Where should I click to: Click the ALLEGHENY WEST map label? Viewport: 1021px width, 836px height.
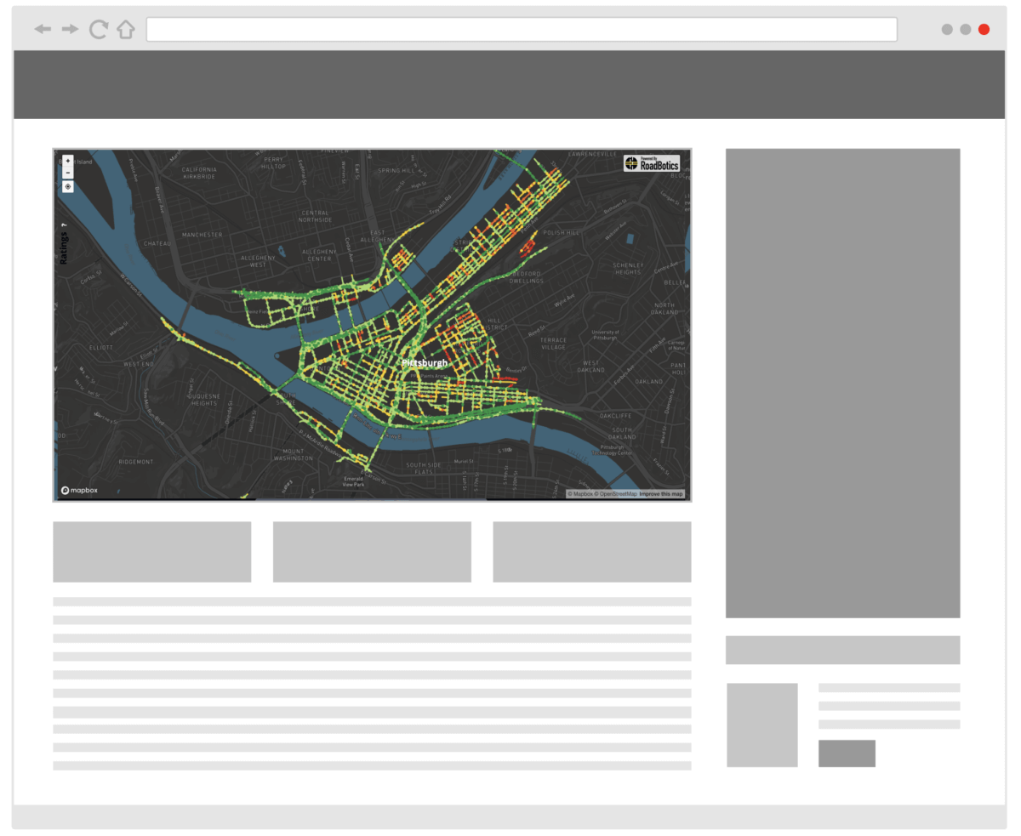(x=258, y=261)
